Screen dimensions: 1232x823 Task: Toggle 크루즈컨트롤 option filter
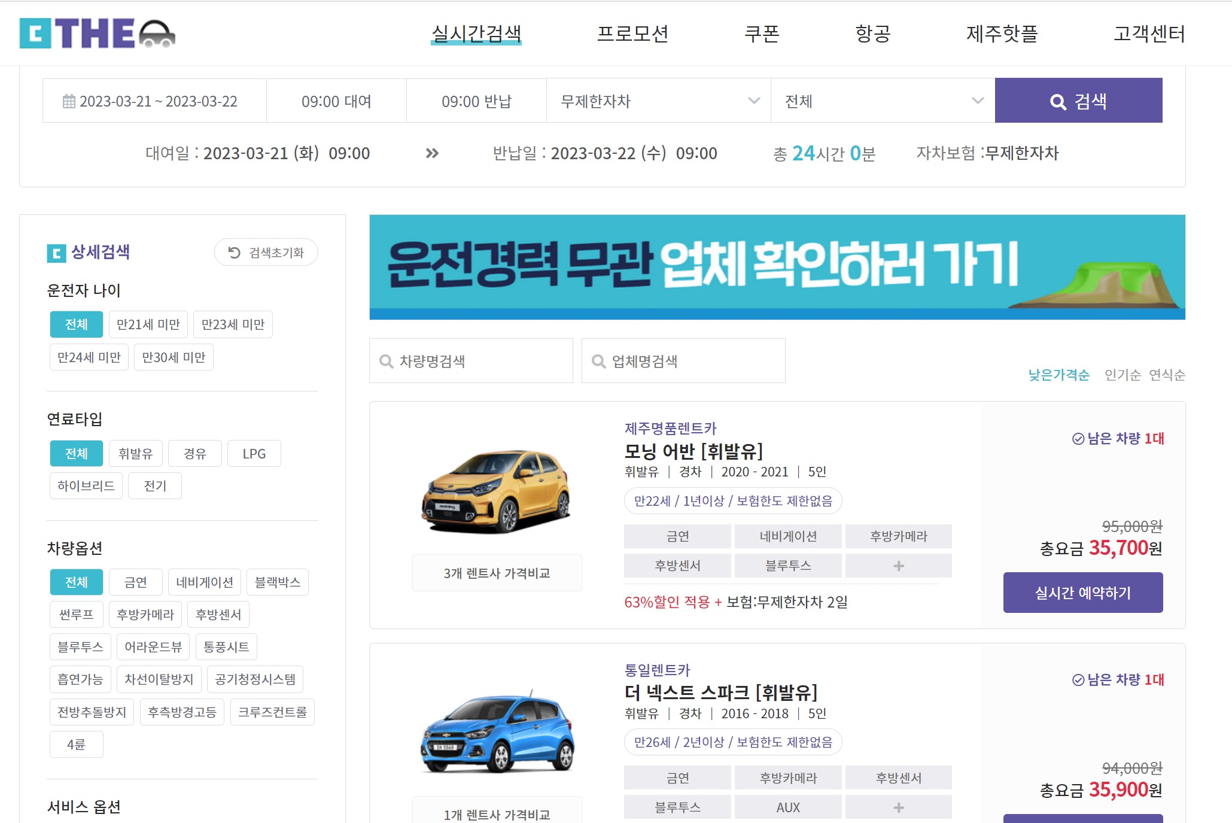point(272,712)
